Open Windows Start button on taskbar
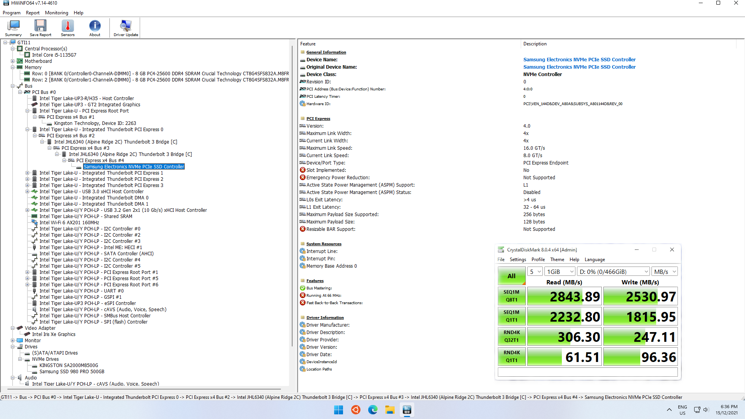 [x=338, y=410]
